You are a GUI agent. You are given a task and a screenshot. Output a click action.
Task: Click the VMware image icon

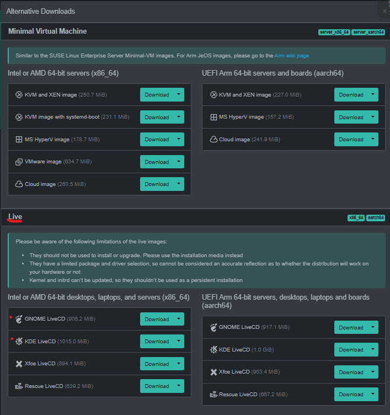19,162
